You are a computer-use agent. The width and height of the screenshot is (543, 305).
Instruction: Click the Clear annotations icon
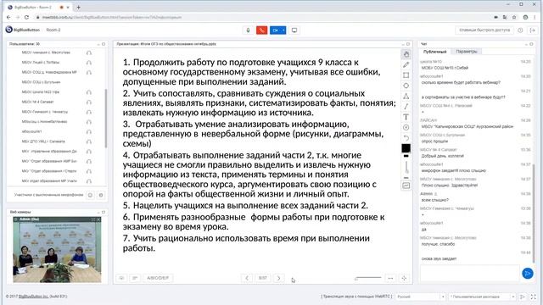click(406, 128)
